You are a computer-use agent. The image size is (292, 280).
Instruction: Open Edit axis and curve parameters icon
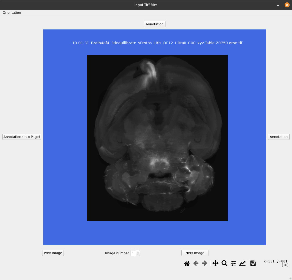pos(242,263)
